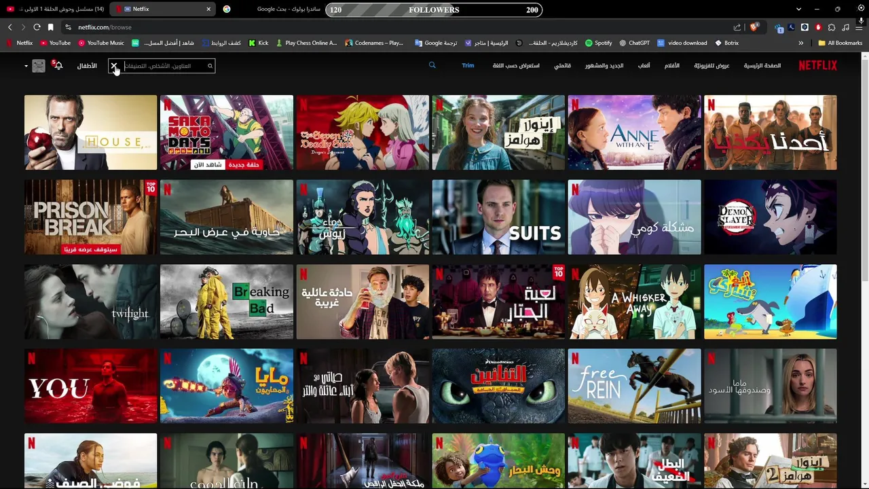Open the video download bookmark

[x=682, y=43]
